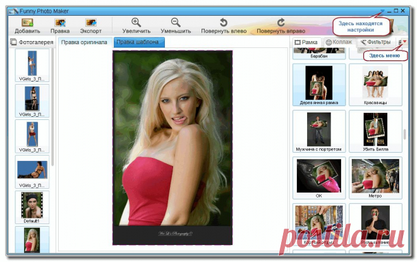Rotate image using Повернуть влево icon
Image resolution: width=417 pixels, height=262 pixels.
224,22
